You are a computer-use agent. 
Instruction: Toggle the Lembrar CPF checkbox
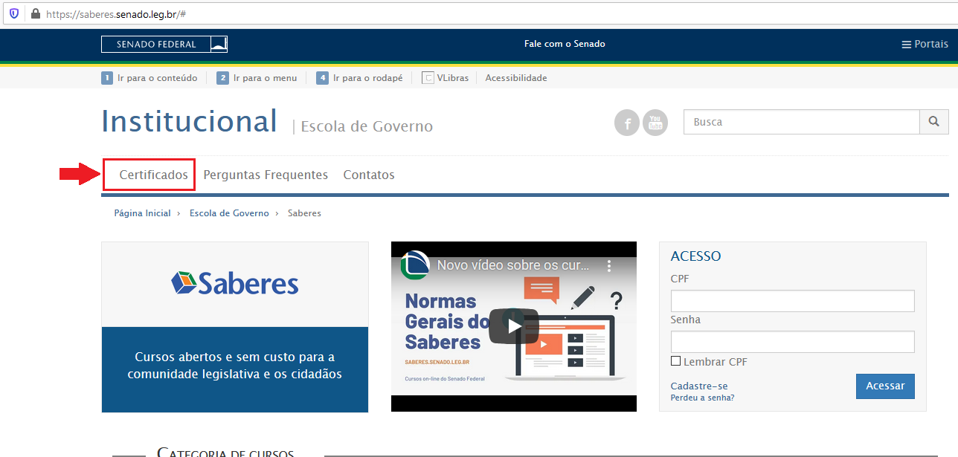[x=675, y=361]
